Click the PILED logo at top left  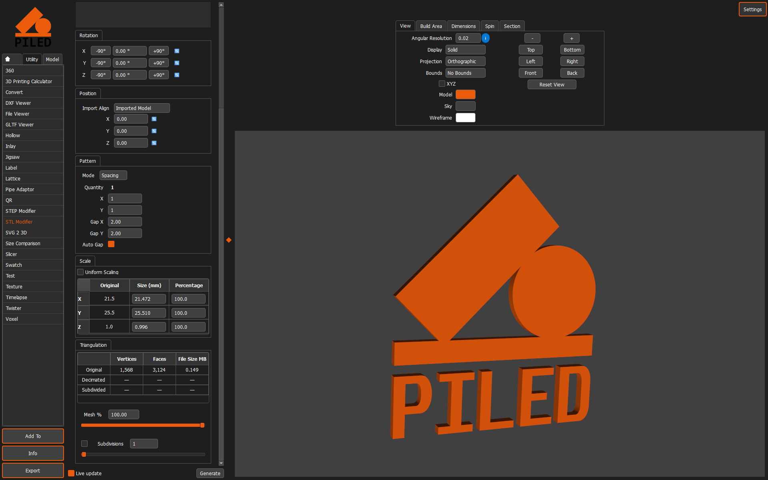click(33, 27)
